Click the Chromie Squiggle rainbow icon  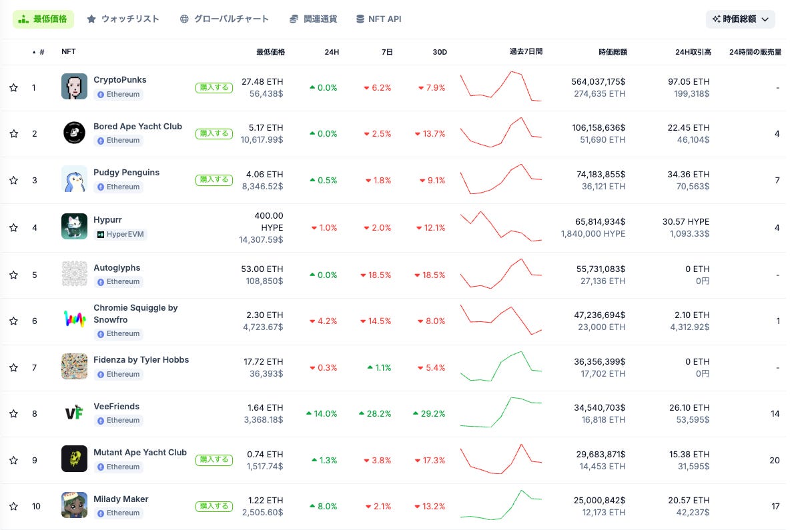[74, 320]
